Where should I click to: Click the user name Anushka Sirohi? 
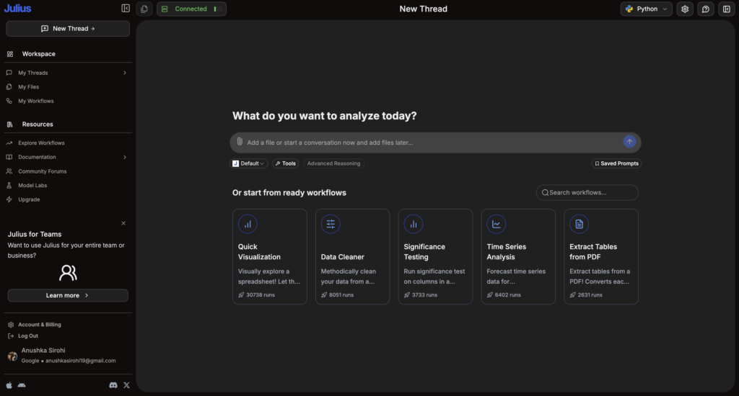(43, 351)
